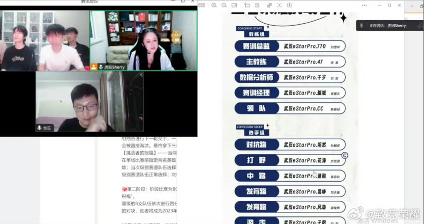
Task: Click the 正在讲话 speaking status banner
Action: tap(390, 26)
